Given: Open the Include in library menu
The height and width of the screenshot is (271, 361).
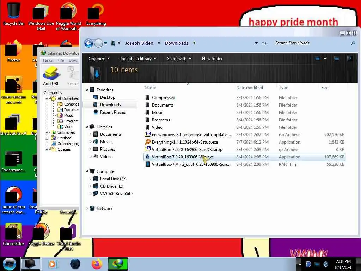Looking at the screenshot, I should coord(138,59).
